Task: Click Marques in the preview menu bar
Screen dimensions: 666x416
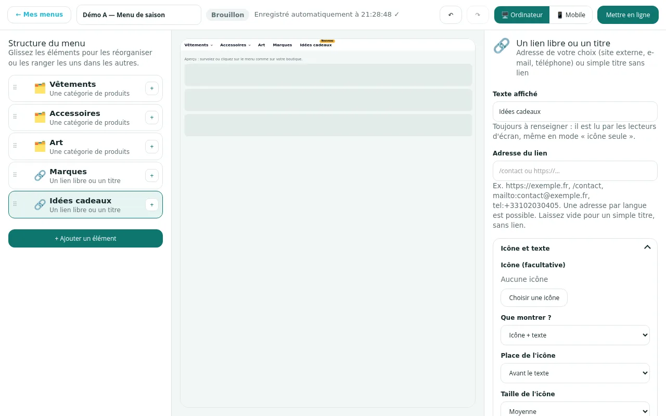Action: tap(283, 45)
